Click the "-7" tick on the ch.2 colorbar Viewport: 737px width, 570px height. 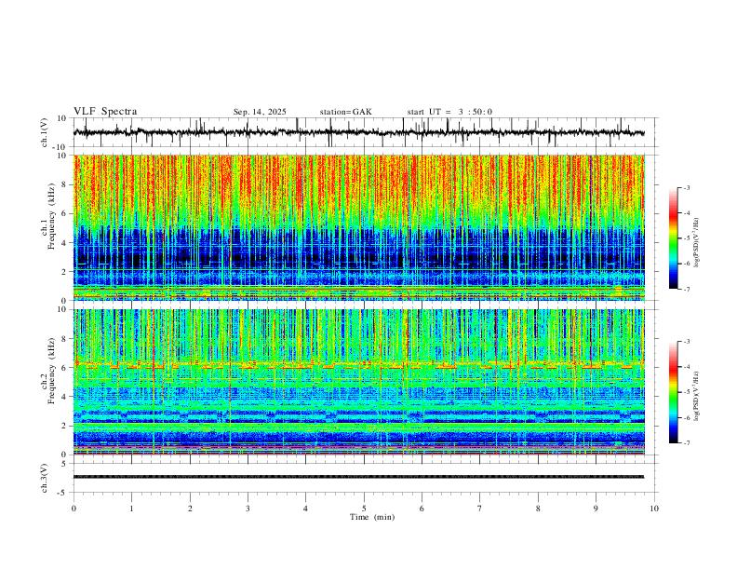pyautogui.click(x=686, y=443)
